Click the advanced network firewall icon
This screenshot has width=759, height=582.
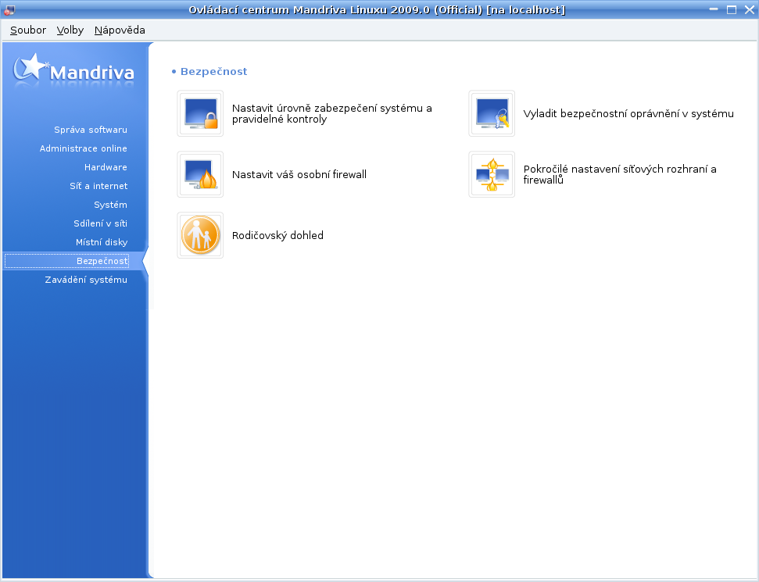tap(492, 175)
